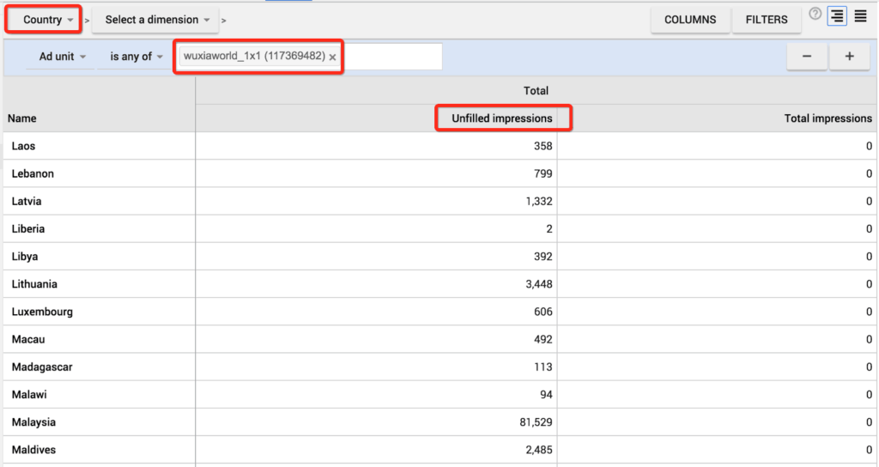
Task: Click the 606 value for Luxembourg
Action: coord(543,312)
